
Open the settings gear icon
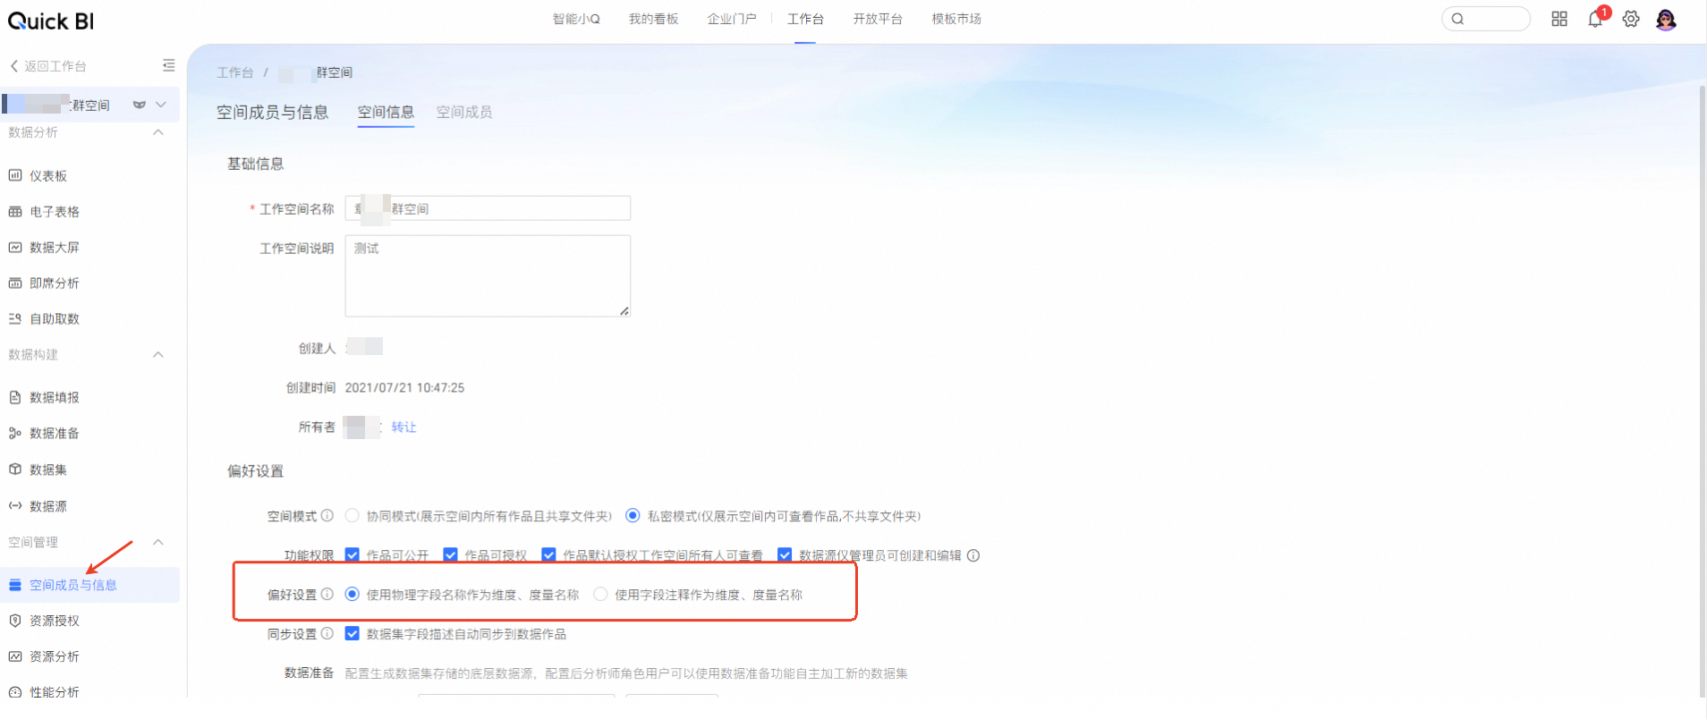click(x=1631, y=20)
